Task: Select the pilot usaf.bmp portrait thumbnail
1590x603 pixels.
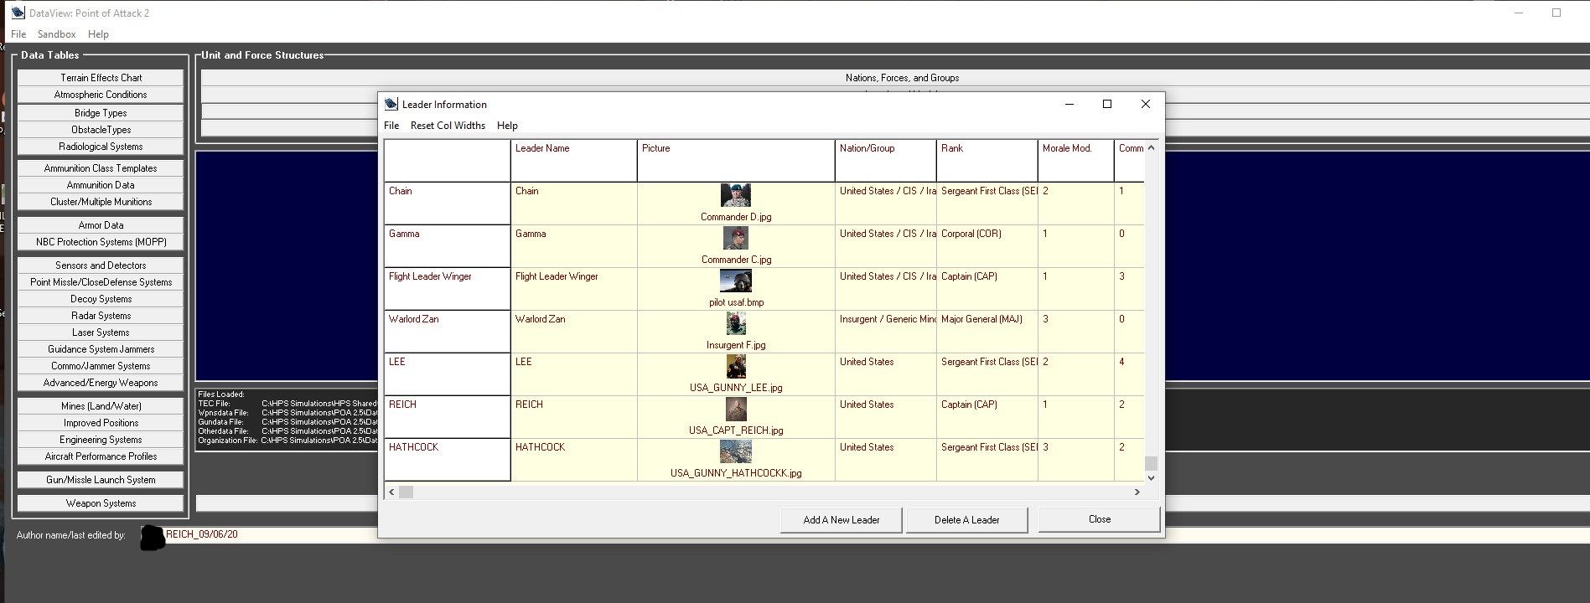Action: 736,281
